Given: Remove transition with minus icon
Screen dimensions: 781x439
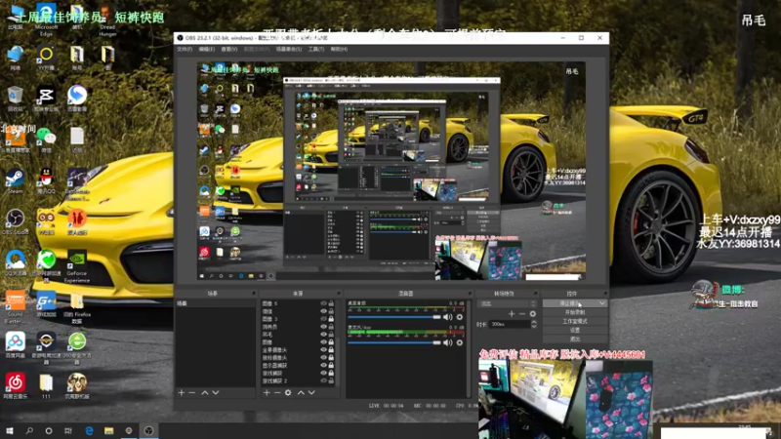Looking at the screenshot, I should point(522,313).
